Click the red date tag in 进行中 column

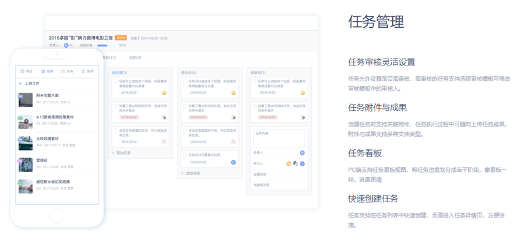coord(198,117)
